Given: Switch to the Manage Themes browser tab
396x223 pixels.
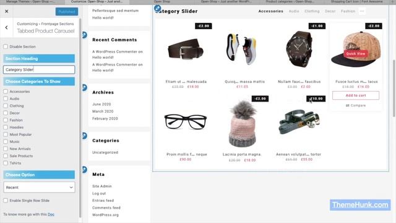Looking at the screenshot, I should (32, 2).
